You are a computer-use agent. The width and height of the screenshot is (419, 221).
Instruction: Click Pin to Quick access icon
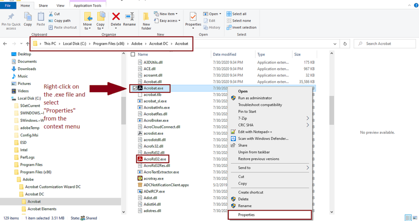click(x=11, y=17)
